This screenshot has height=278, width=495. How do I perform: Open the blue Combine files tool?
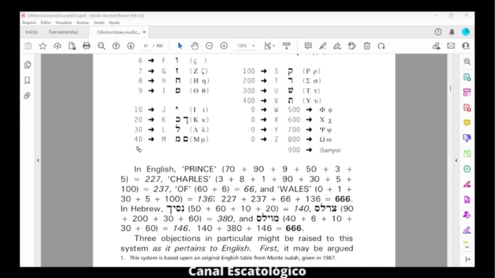pyautogui.click(x=467, y=138)
